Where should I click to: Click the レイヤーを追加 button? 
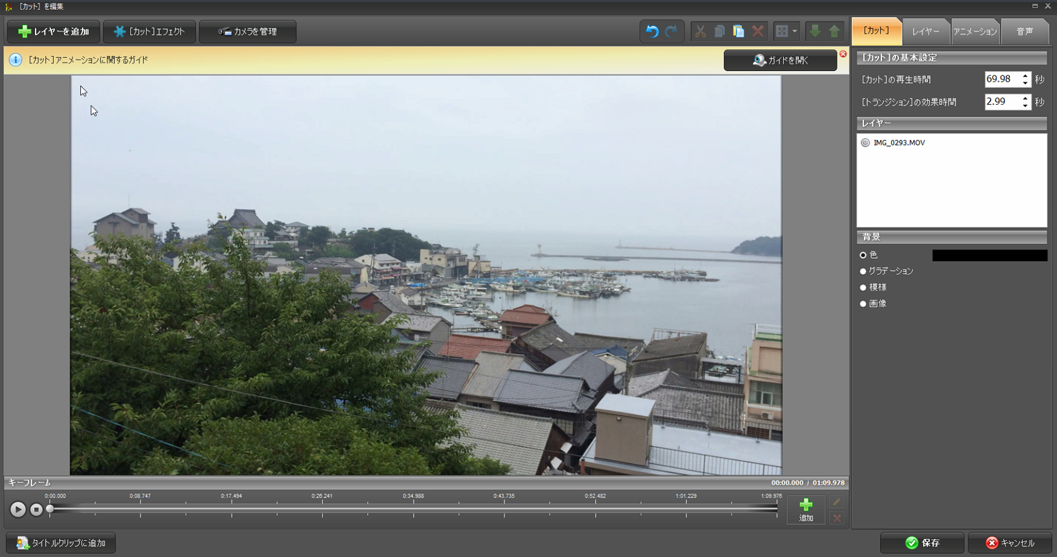(x=54, y=31)
